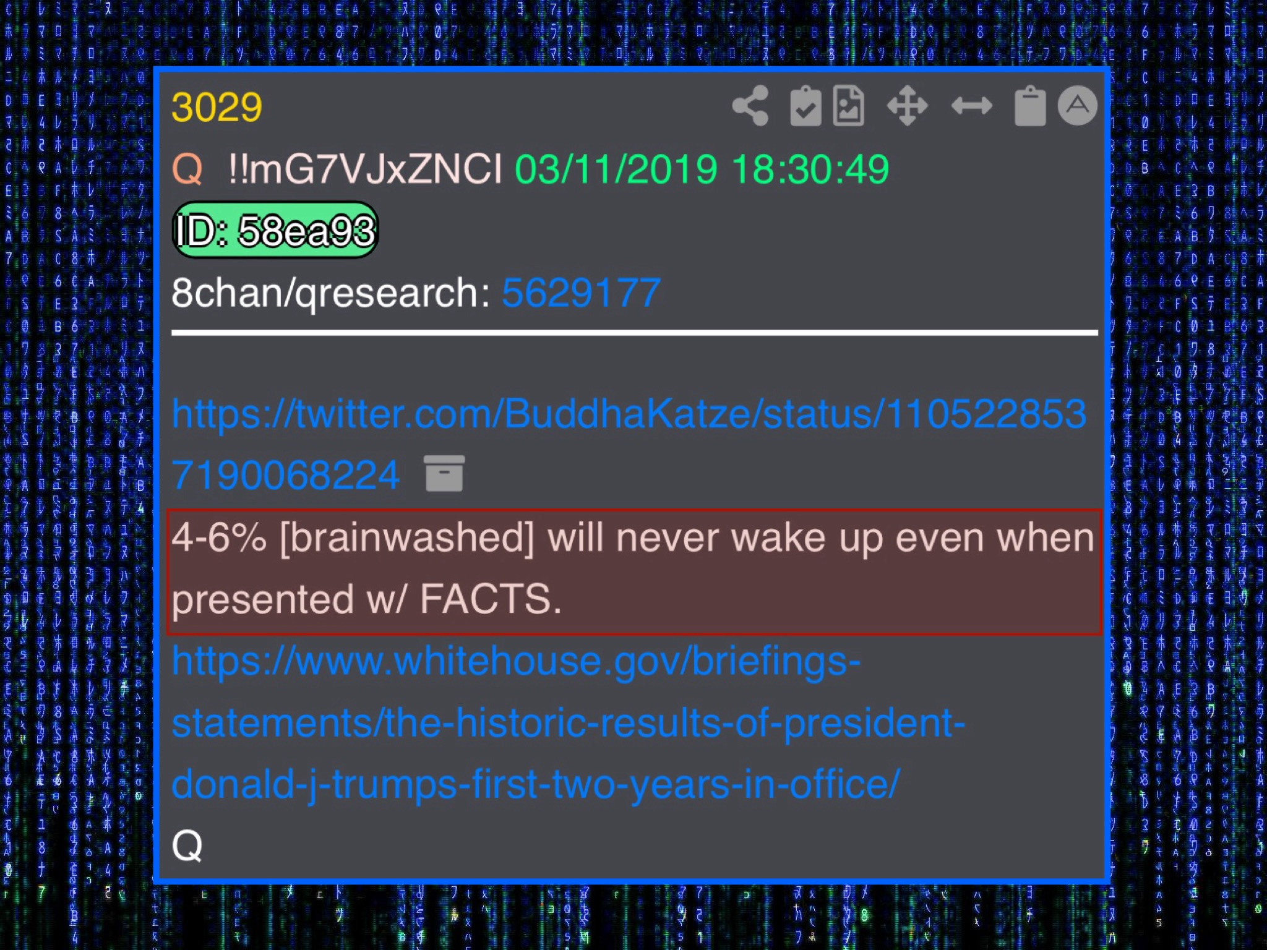Click the orange Q author name

tap(187, 169)
